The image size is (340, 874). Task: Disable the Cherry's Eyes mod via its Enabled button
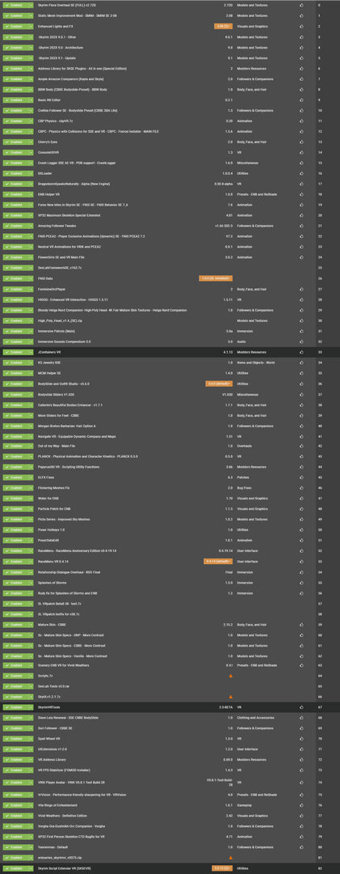15,142
